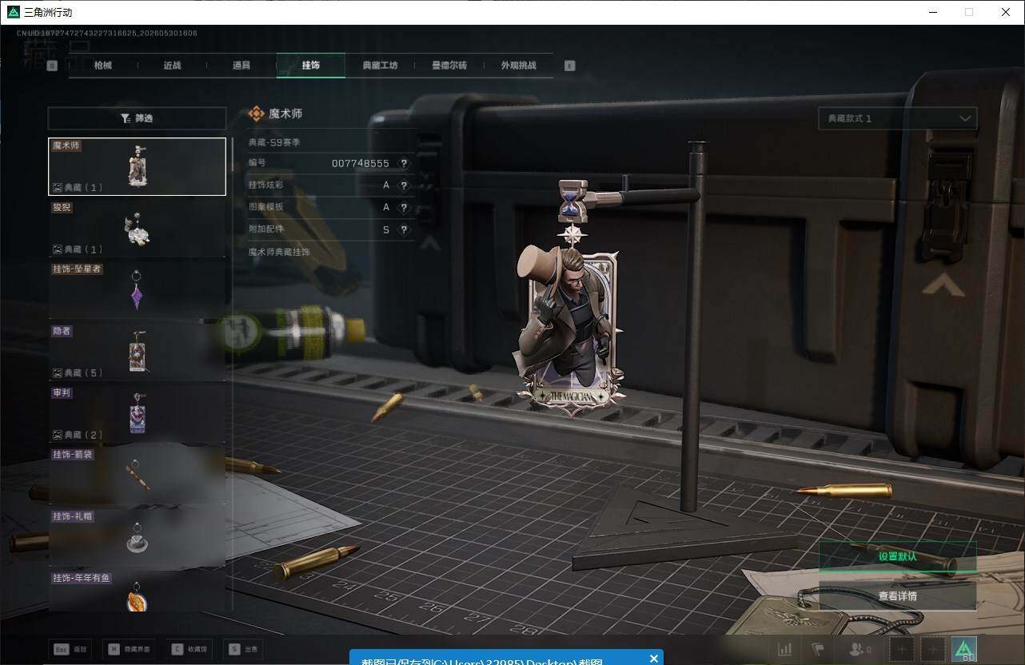Open 查看详情 details
The height and width of the screenshot is (665, 1025).
pyautogui.click(x=897, y=596)
